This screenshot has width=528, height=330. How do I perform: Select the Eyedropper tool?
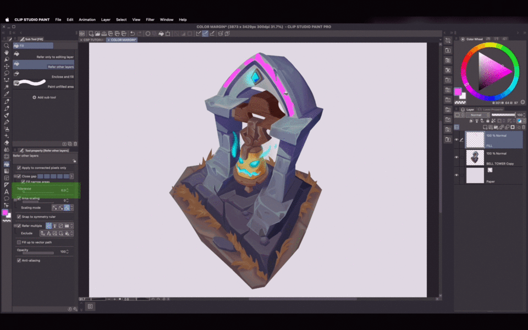(x=7, y=94)
